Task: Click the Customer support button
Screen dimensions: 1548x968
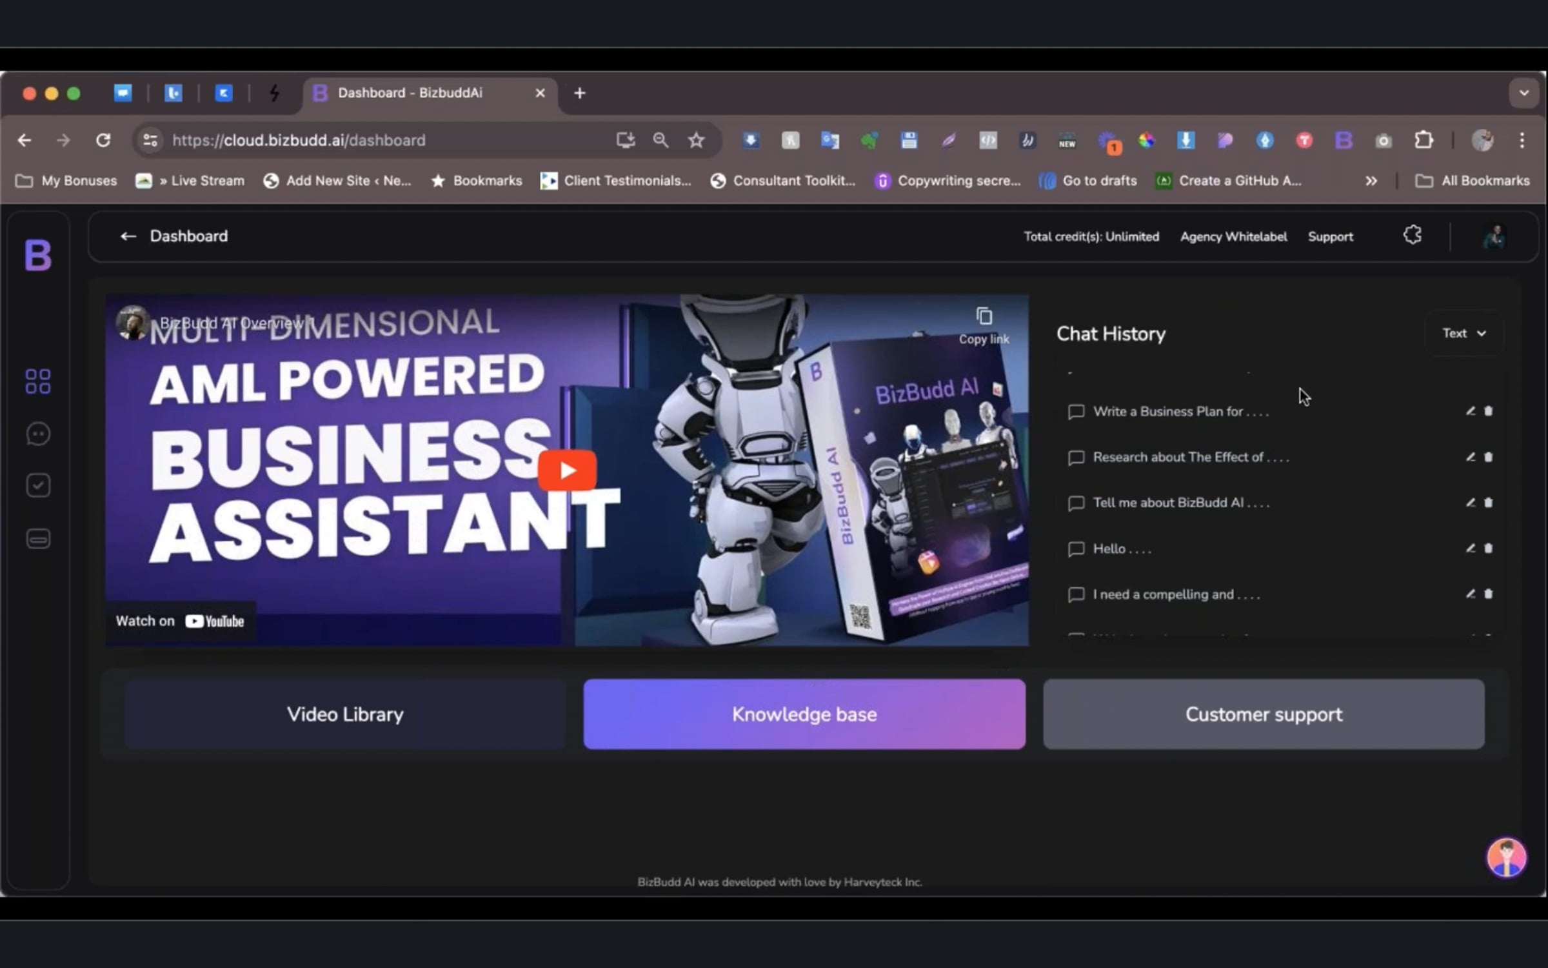Action: [1264, 714]
